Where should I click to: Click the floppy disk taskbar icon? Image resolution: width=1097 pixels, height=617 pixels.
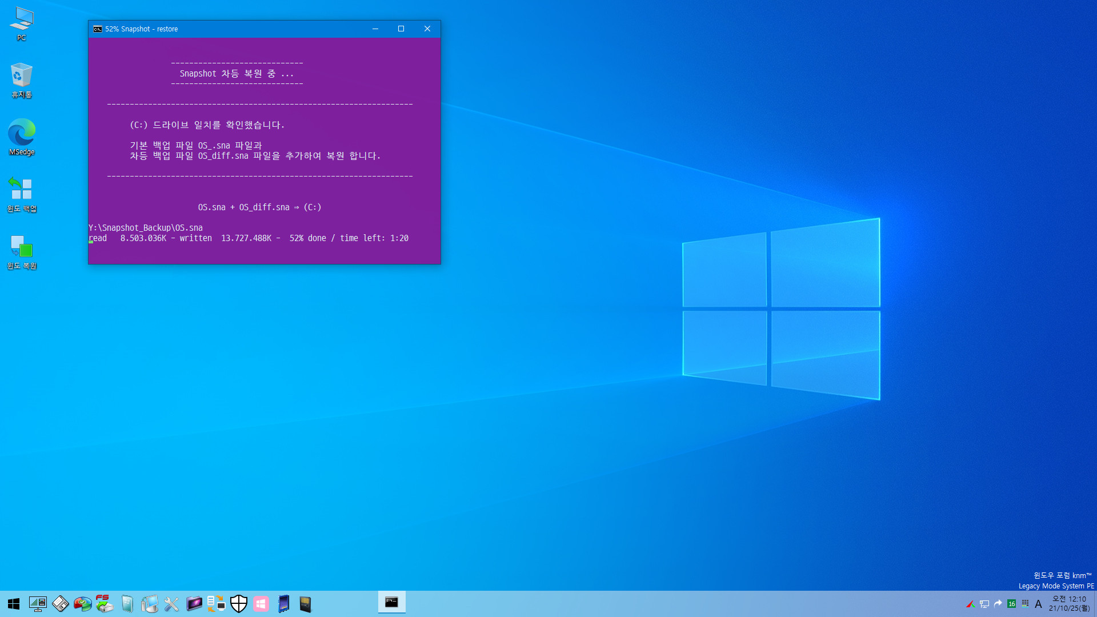pos(60,604)
